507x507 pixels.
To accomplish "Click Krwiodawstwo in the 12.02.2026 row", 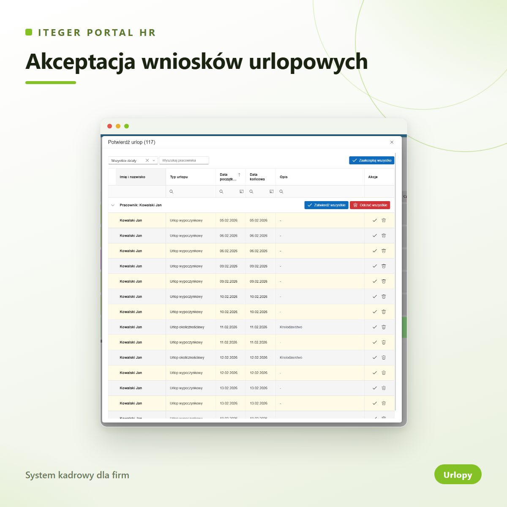I will [291, 357].
